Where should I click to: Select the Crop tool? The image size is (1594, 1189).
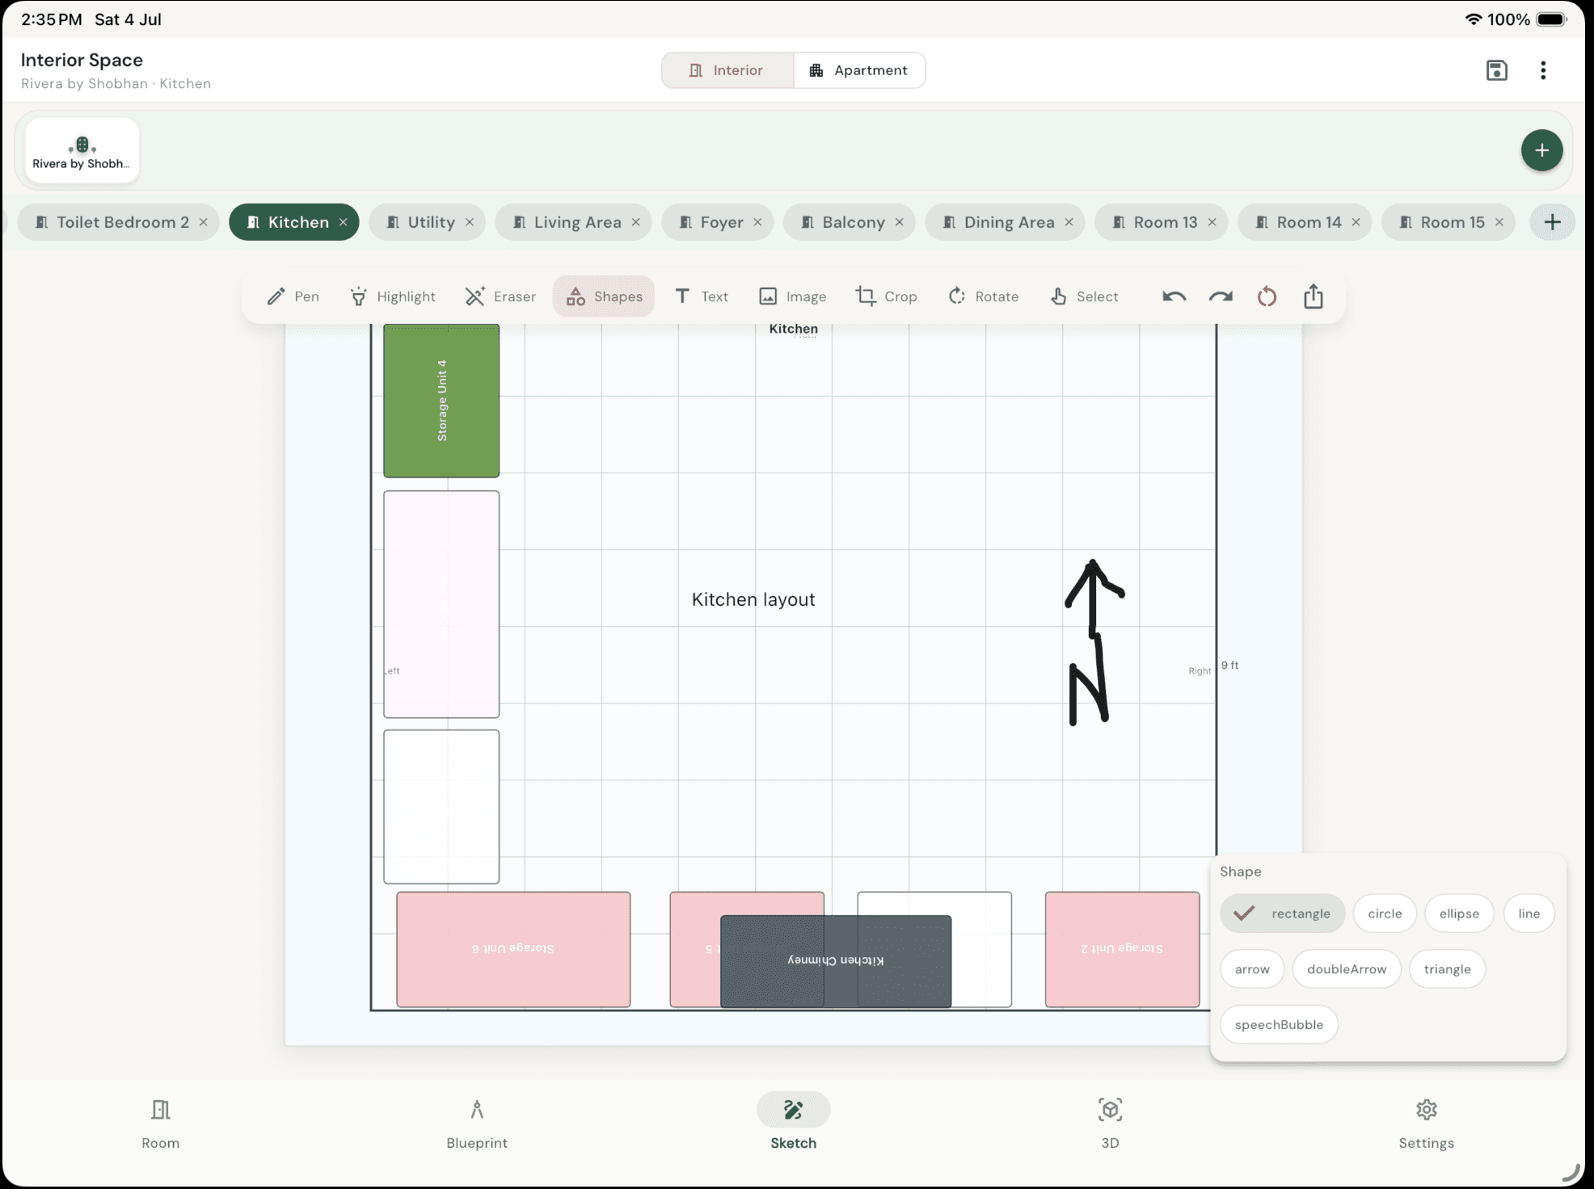pyautogui.click(x=886, y=296)
